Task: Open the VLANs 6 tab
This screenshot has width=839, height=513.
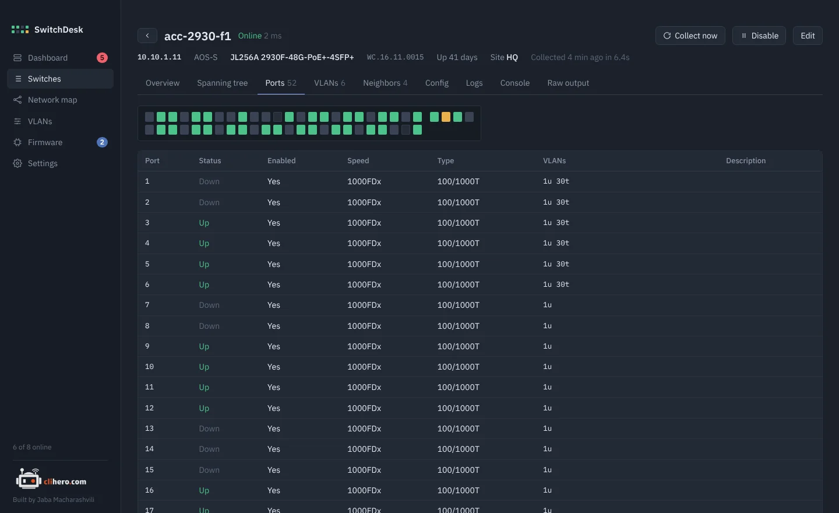Action: (x=330, y=83)
